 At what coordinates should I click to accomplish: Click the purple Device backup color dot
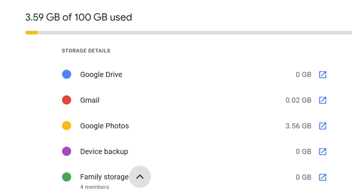tap(66, 151)
